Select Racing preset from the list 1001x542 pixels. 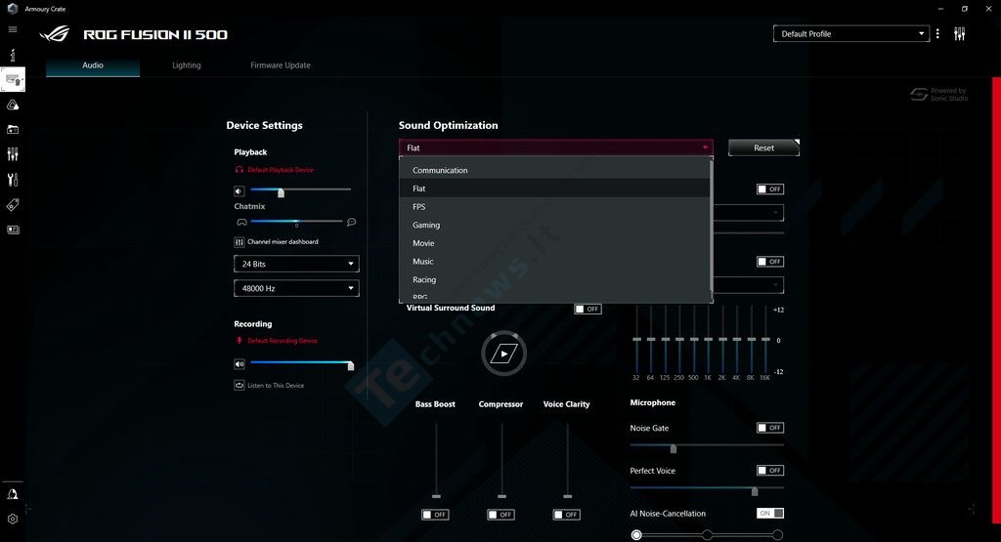point(554,279)
